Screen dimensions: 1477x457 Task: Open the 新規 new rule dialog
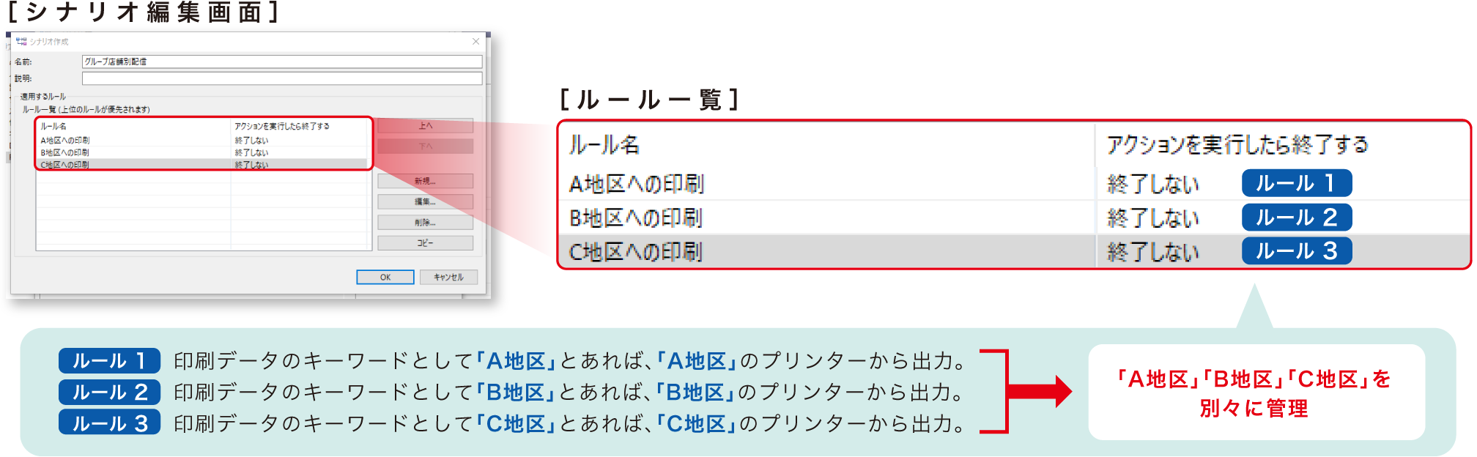click(x=423, y=180)
